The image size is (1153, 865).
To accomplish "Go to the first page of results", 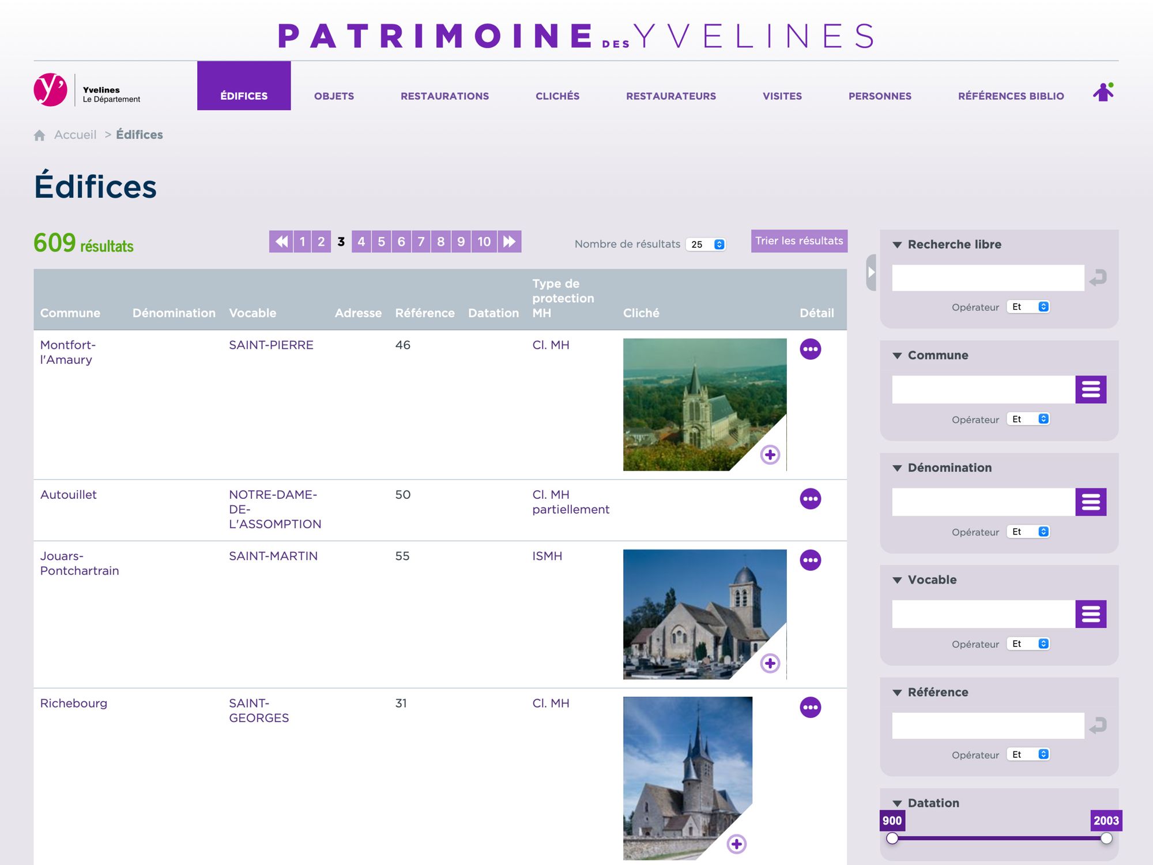I will pos(281,242).
